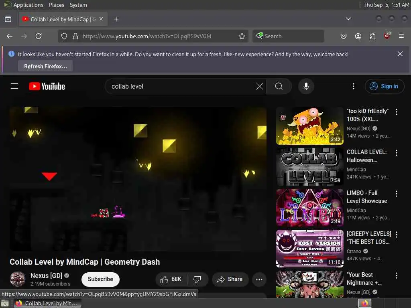411x308 pixels.
Task: Start voice search with microphone
Action: [306, 86]
